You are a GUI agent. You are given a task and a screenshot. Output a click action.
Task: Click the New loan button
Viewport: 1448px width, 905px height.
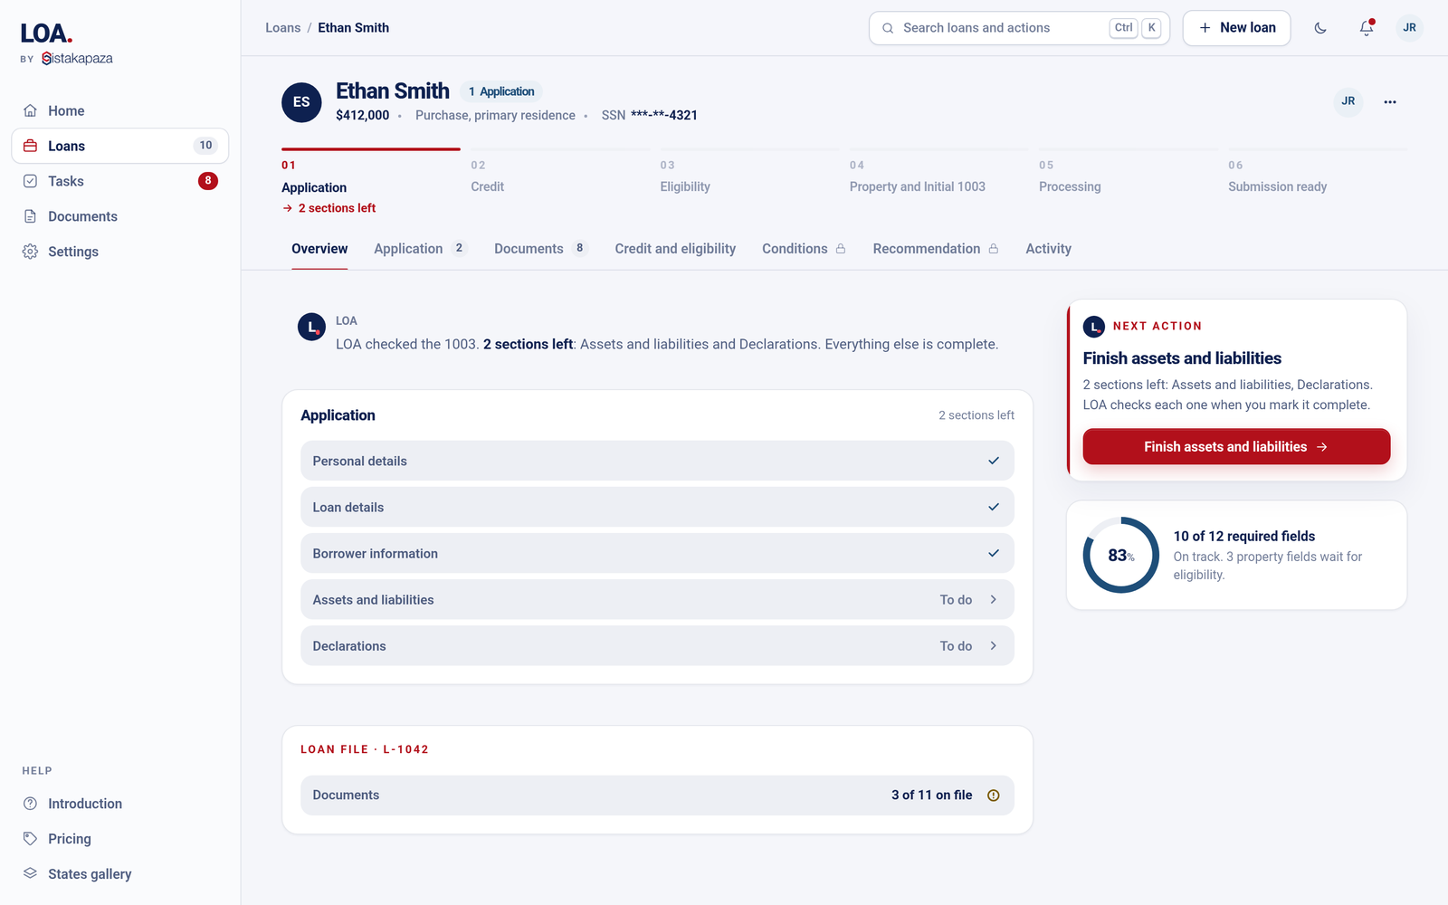[x=1236, y=28]
